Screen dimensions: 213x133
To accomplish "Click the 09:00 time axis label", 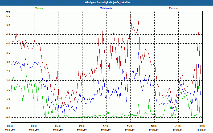I will tap(83, 126).
